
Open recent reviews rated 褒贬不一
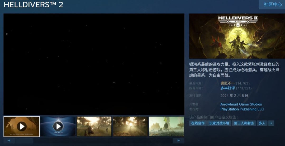point(227,83)
